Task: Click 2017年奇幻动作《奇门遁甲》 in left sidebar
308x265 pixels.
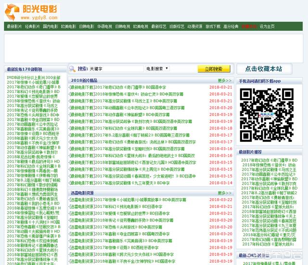Action: 34,87
